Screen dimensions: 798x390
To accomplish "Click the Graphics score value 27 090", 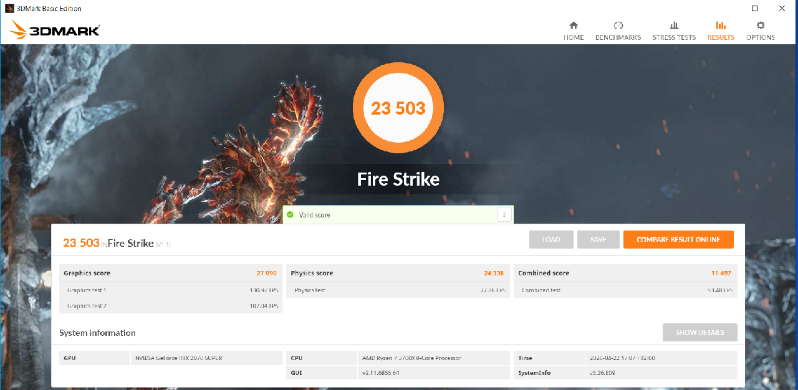I will click(x=267, y=273).
